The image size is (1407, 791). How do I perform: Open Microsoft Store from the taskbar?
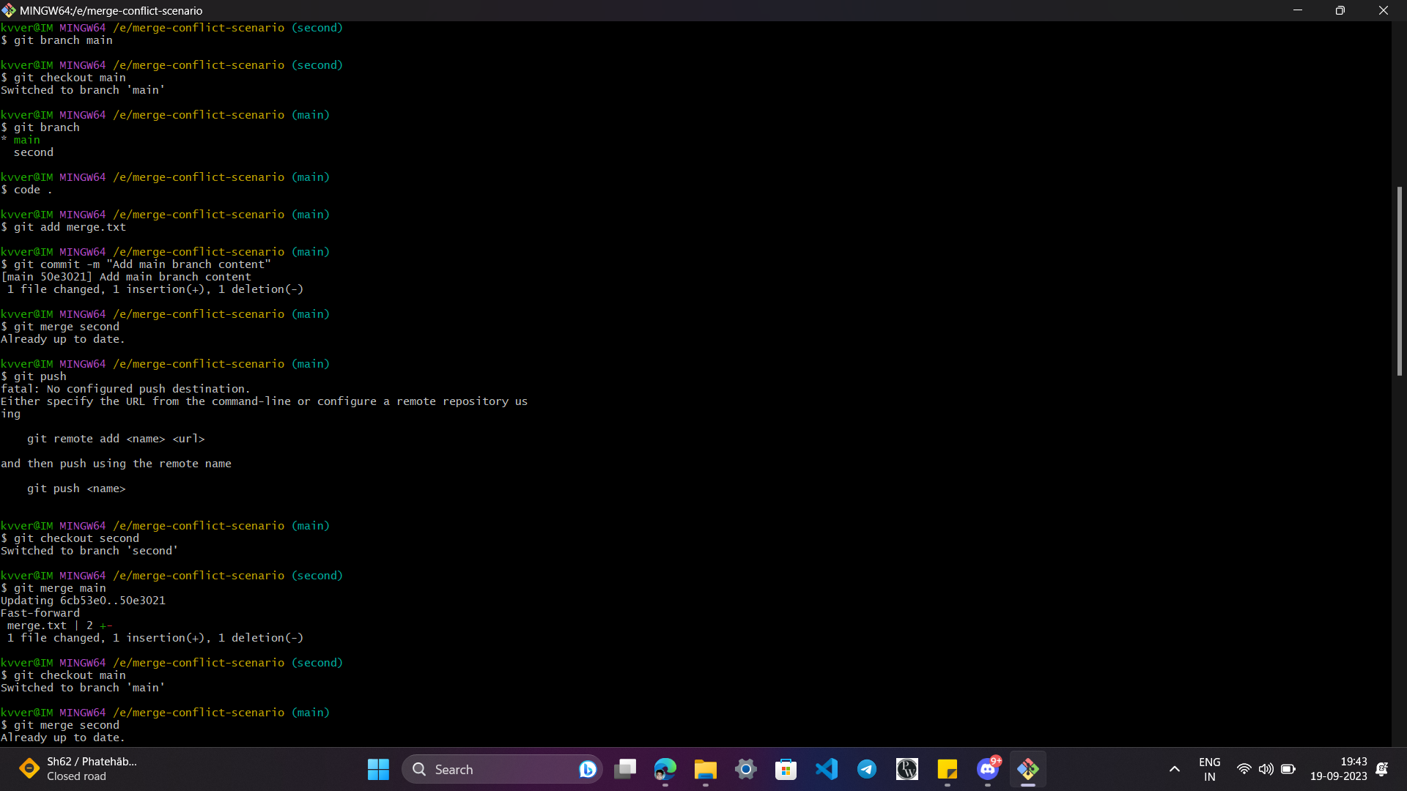(786, 769)
